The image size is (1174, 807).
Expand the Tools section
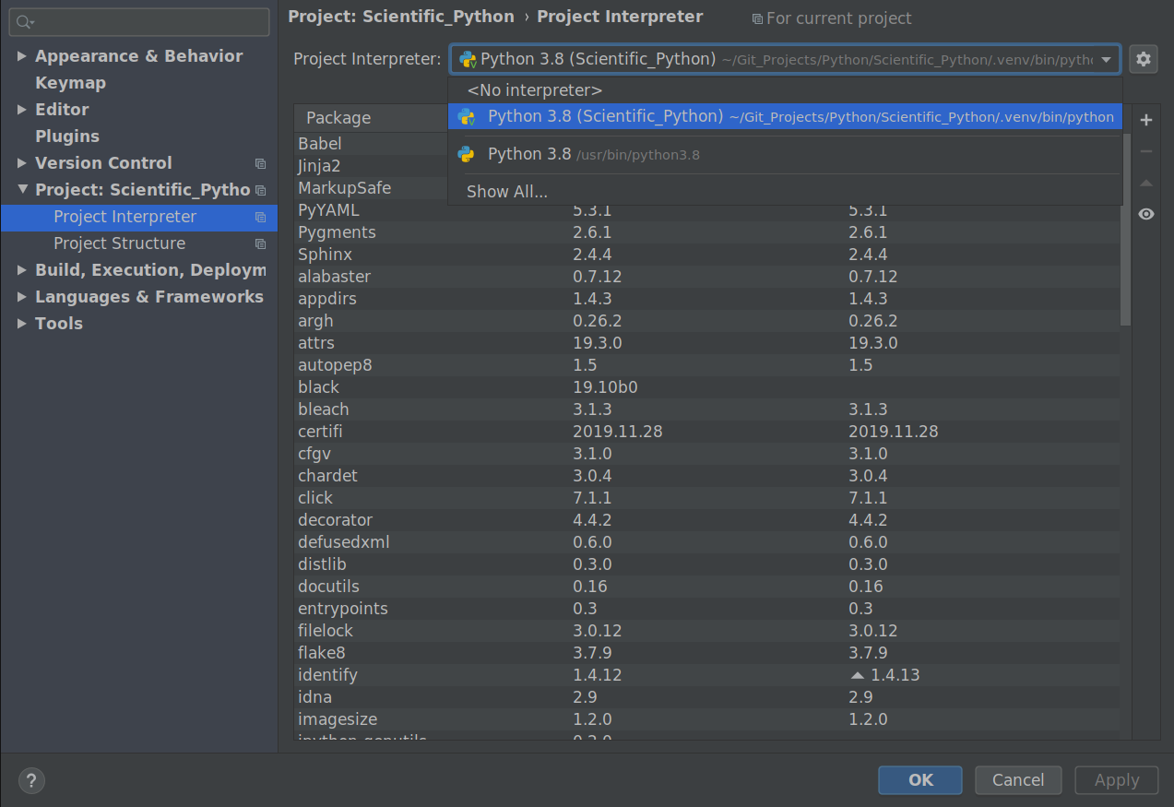point(22,324)
